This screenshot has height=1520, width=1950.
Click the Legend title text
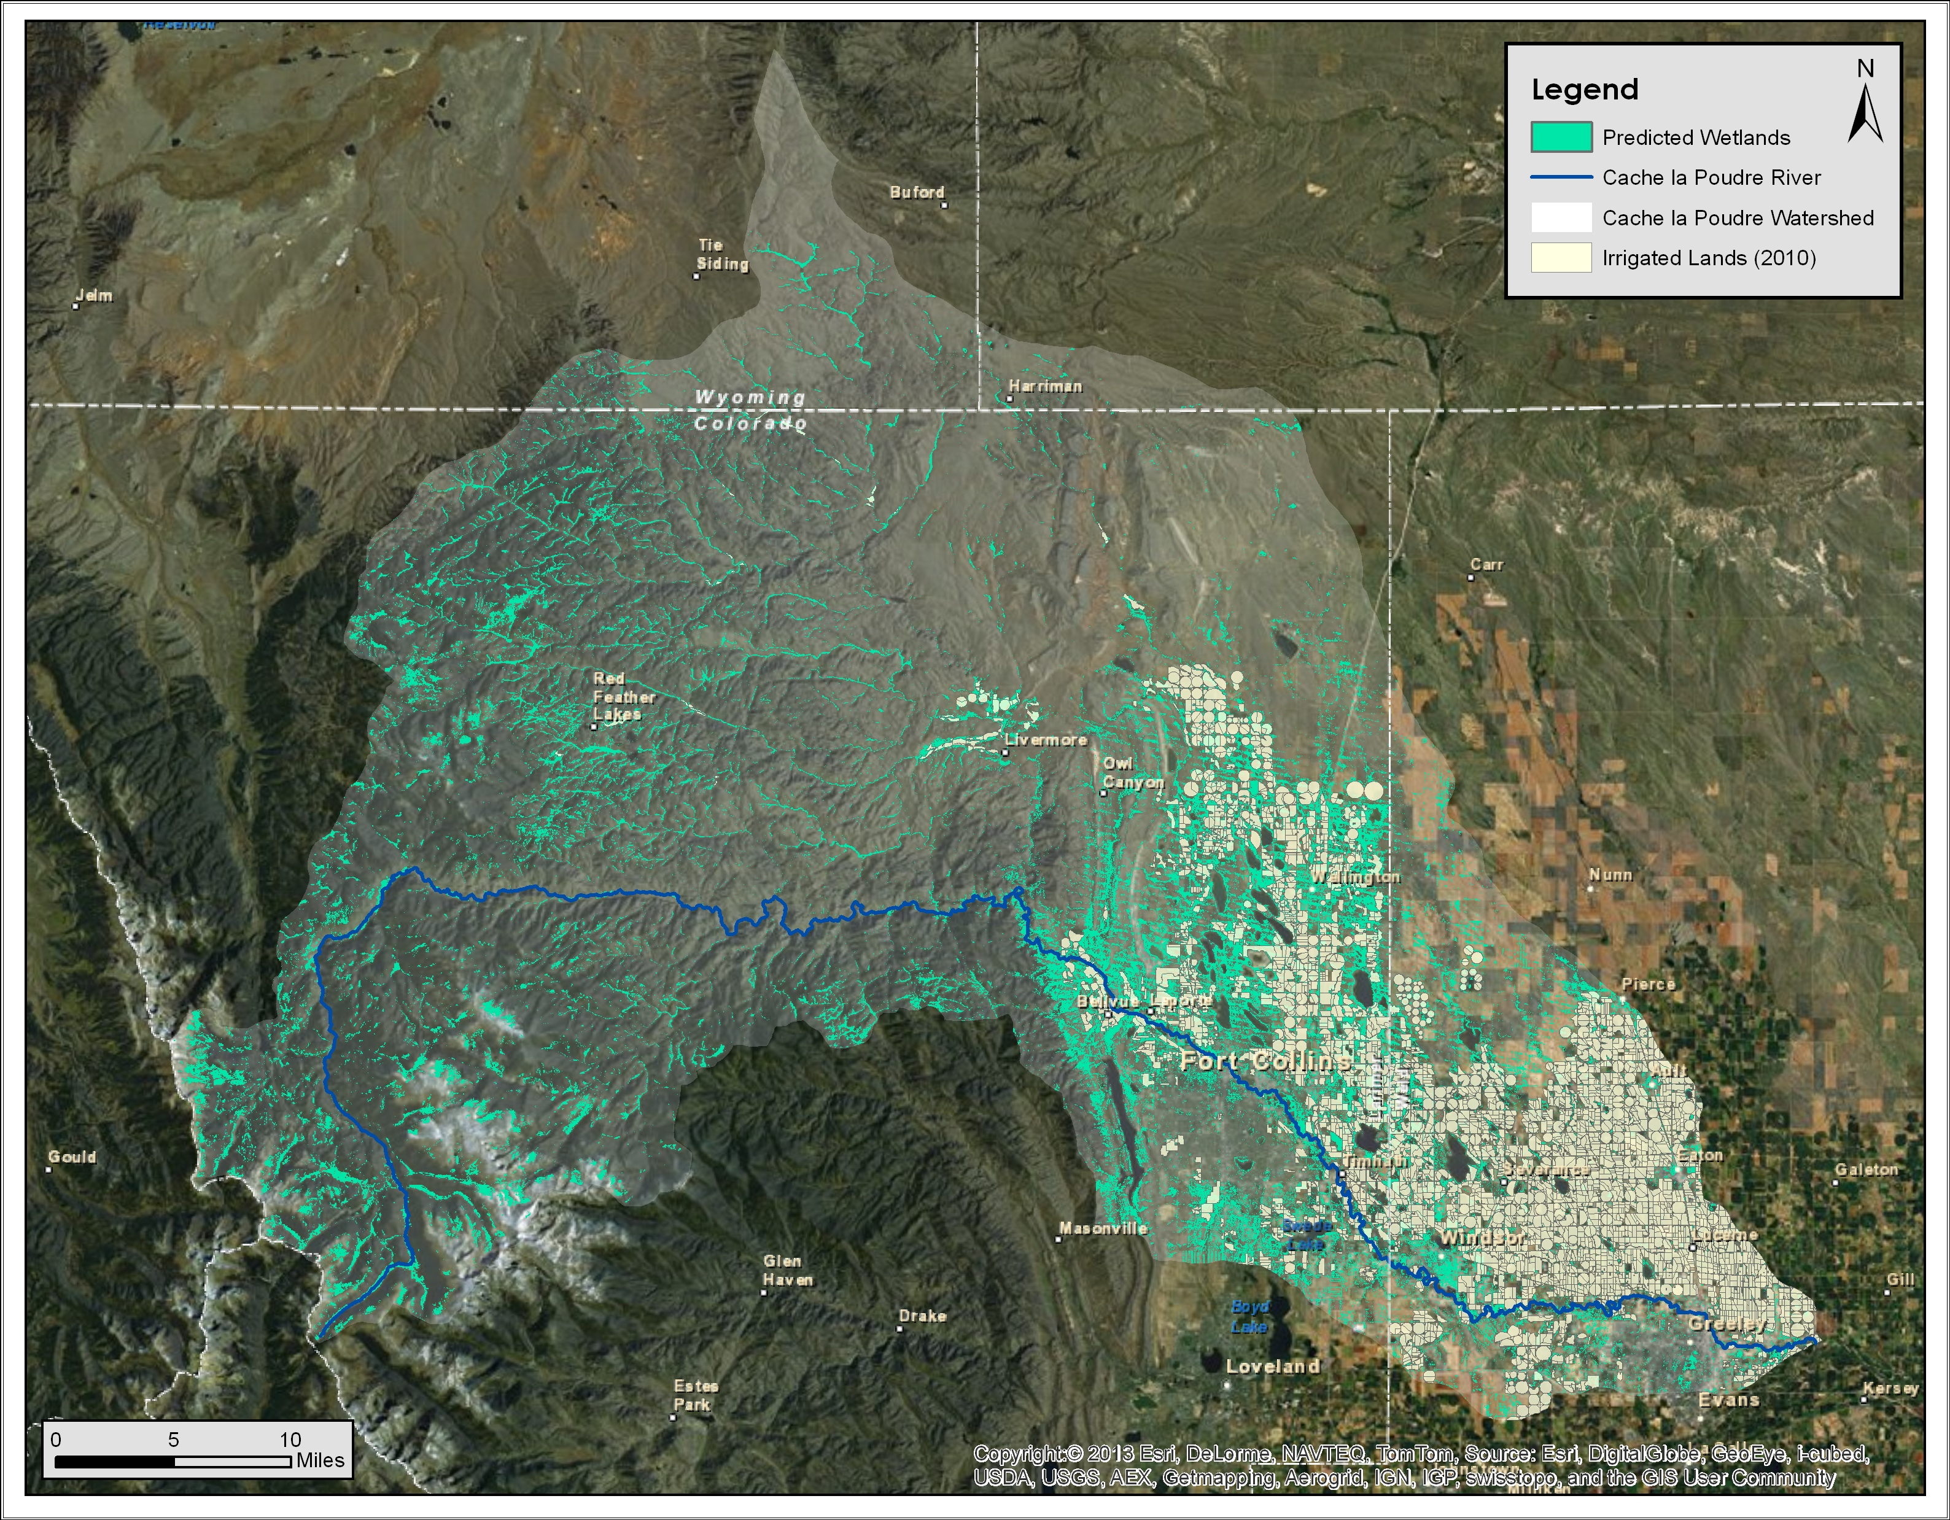pyautogui.click(x=1585, y=89)
